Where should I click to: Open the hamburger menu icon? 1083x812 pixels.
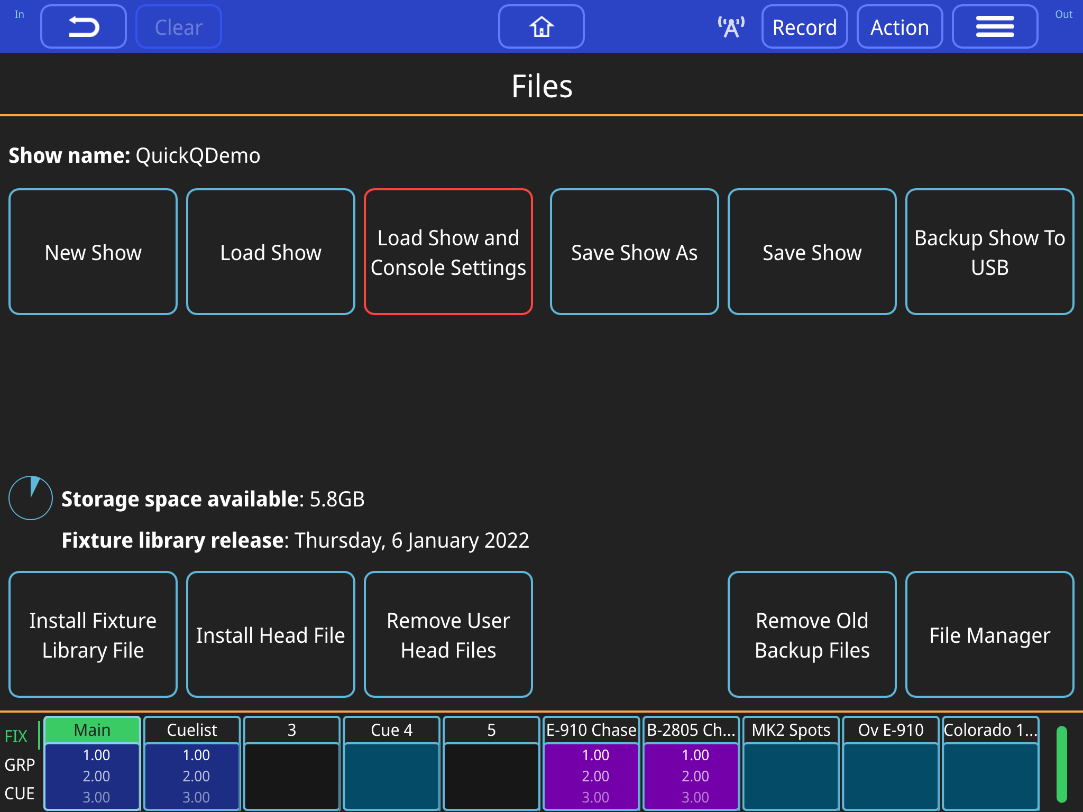click(995, 25)
